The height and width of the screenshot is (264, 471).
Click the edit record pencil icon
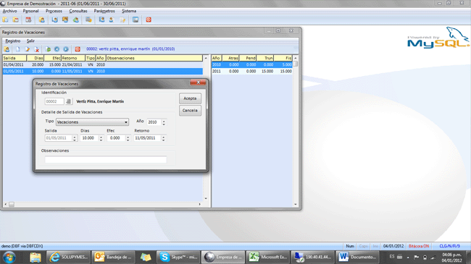point(28,49)
